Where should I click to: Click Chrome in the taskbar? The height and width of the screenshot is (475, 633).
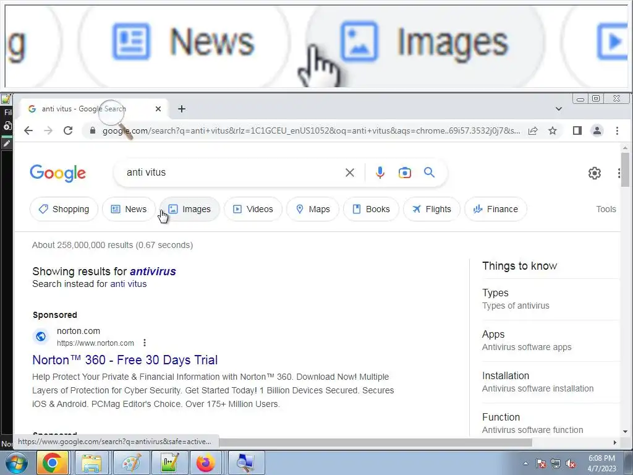click(52, 463)
